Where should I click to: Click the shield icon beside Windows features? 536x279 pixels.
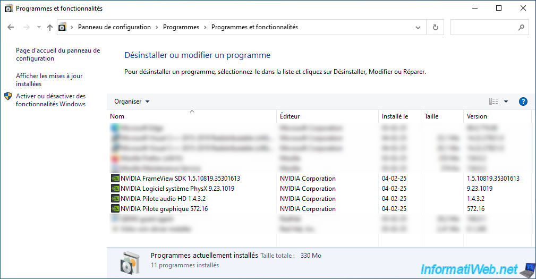pos(8,96)
